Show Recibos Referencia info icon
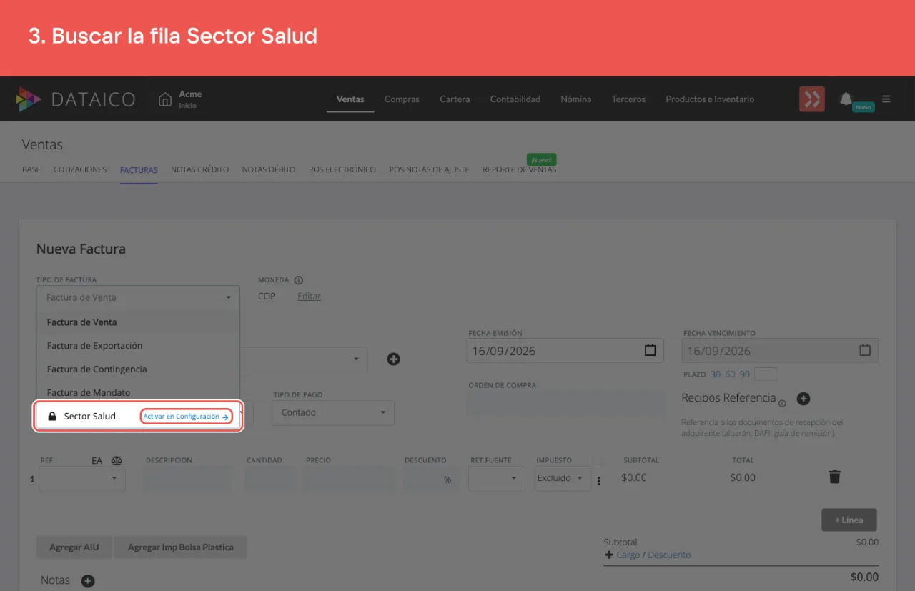Viewport: 915px width, 591px height. pos(782,403)
